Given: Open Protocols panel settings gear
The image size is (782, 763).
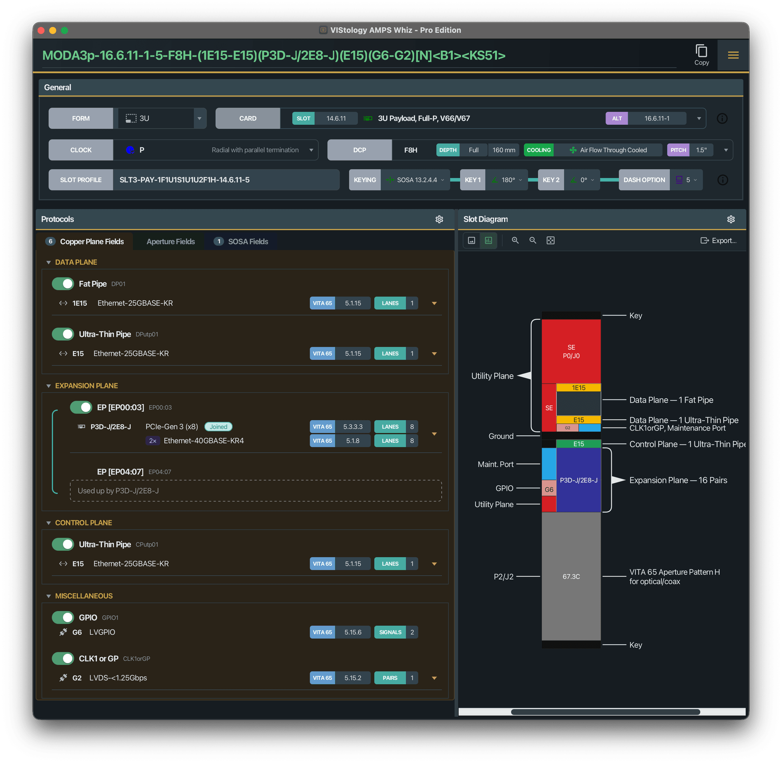Looking at the screenshot, I should point(439,219).
